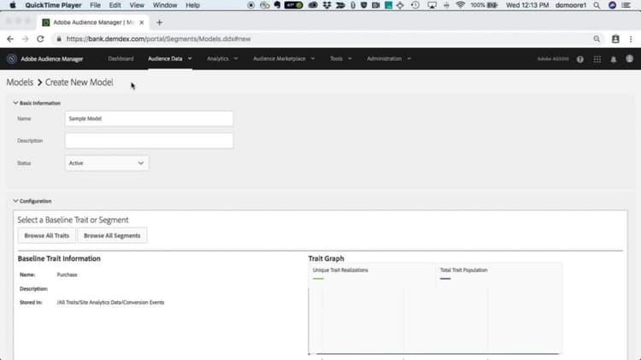This screenshot has width=641, height=360.
Task: Open the Status dropdown showing Active
Action: tap(107, 163)
